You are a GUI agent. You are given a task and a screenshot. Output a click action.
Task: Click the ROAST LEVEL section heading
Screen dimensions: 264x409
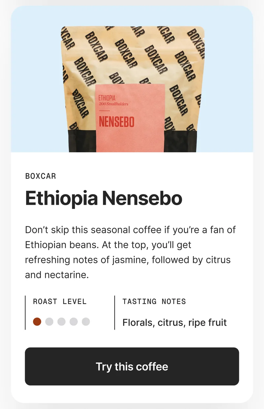pos(59,301)
